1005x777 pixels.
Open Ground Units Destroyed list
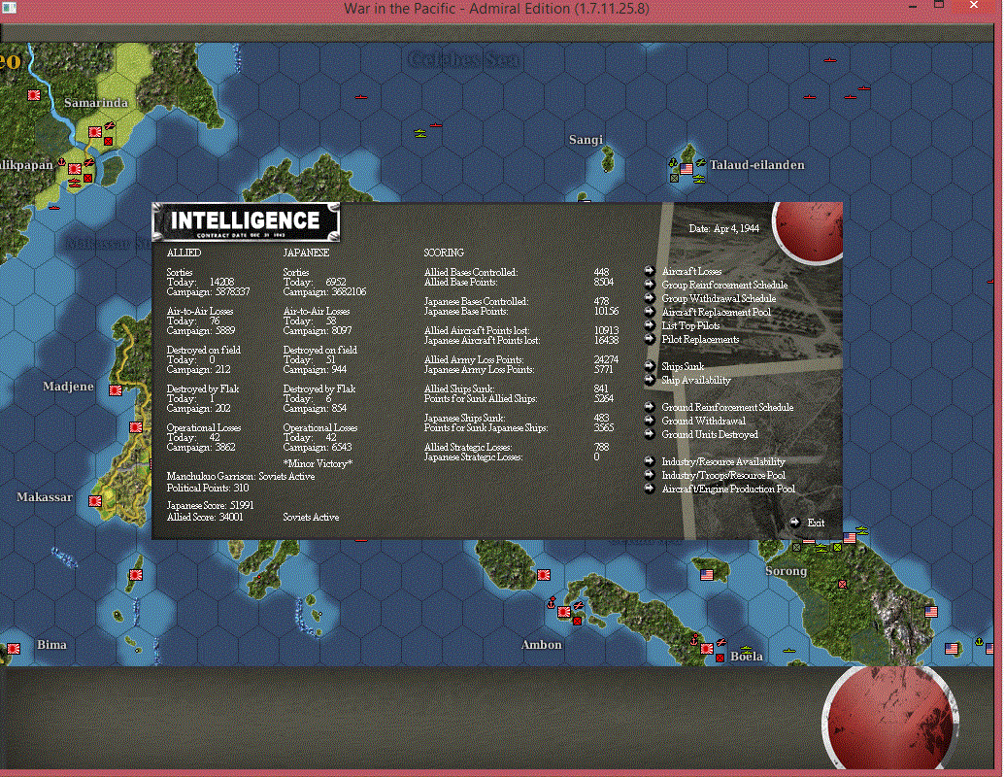pyautogui.click(x=710, y=434)
